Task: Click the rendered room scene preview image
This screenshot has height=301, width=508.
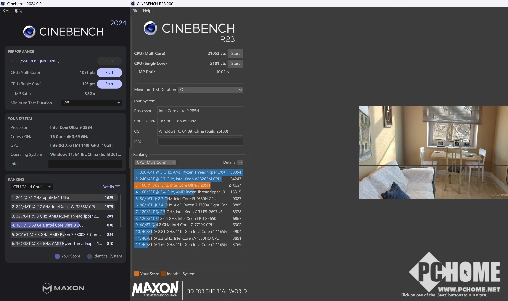Action: (433, 152)
